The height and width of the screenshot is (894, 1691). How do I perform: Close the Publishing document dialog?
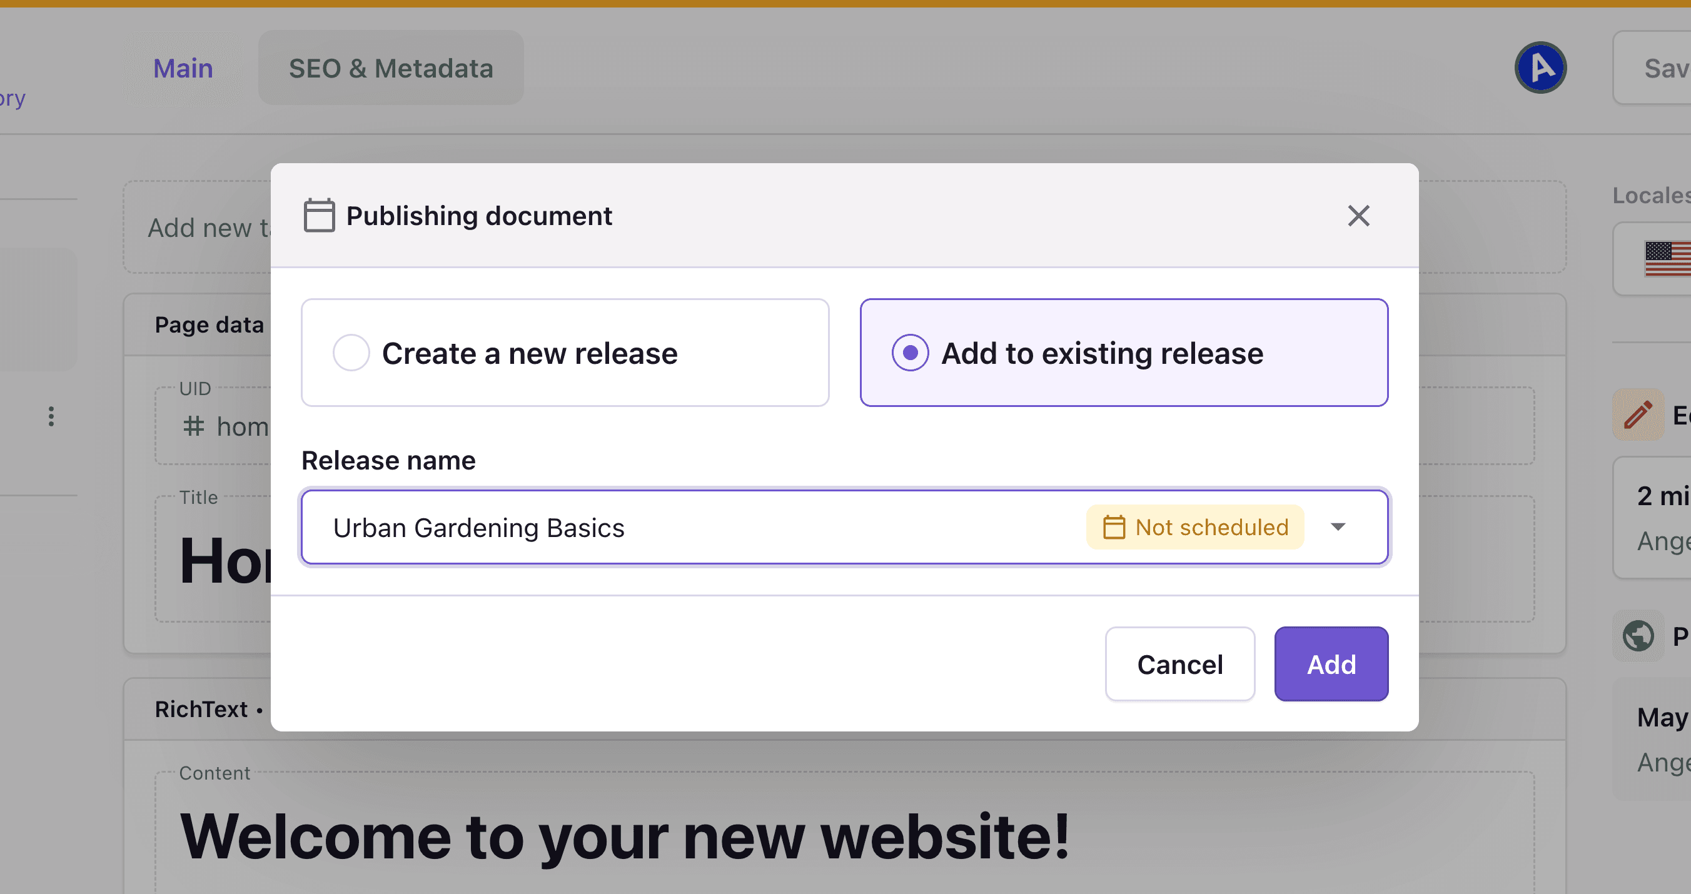click(1359, 215)
